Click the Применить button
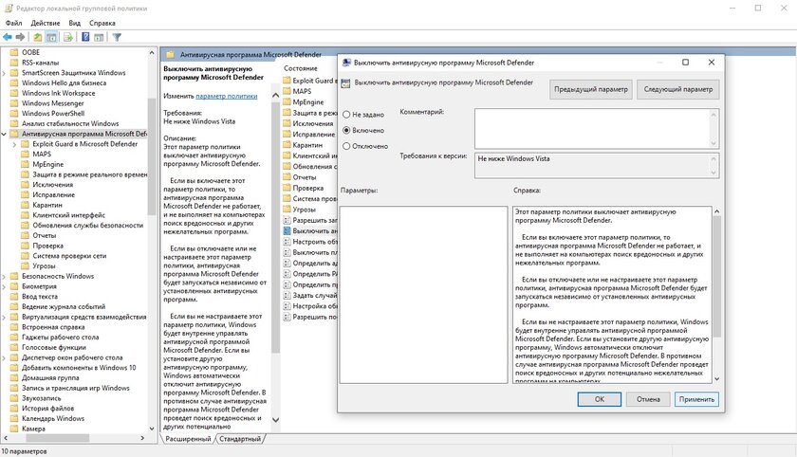The image size is (797, 457). (696, 399)
